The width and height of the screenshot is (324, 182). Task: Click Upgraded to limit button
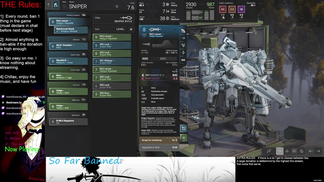(159, 147)
